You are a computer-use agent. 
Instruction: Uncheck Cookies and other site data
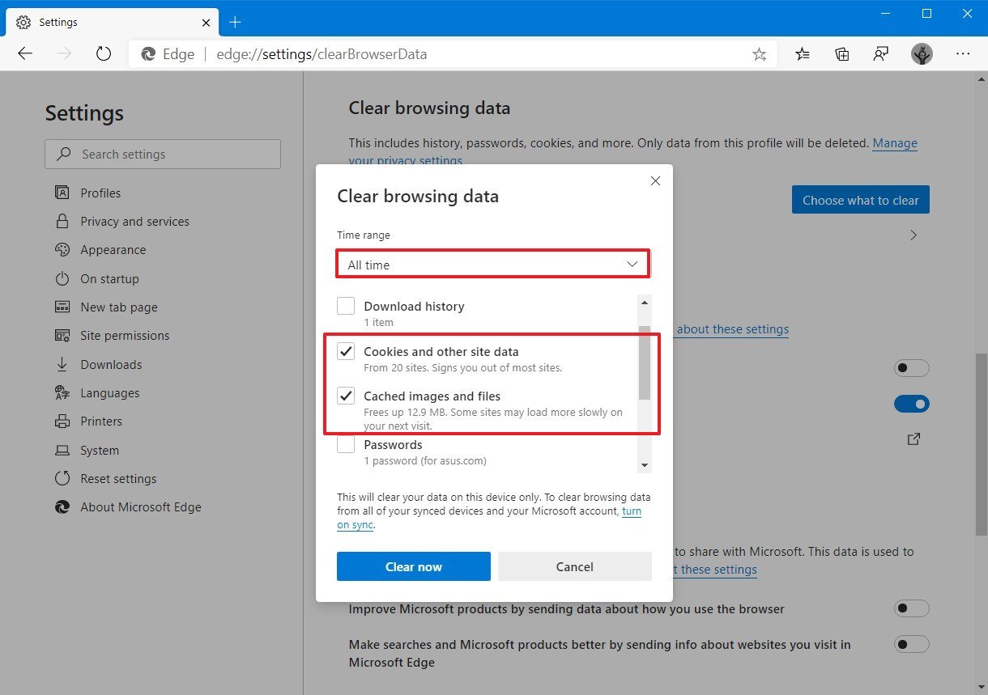point(346,351)
